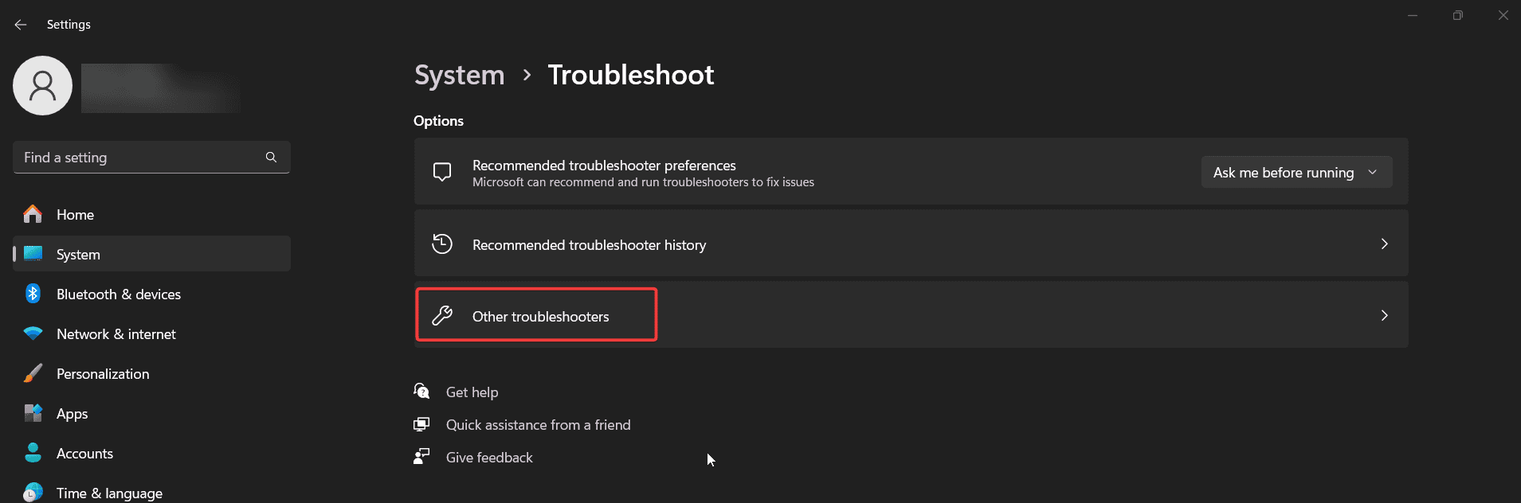Click the Find a setting search box

pyautogui.click(x=139, y=158)
